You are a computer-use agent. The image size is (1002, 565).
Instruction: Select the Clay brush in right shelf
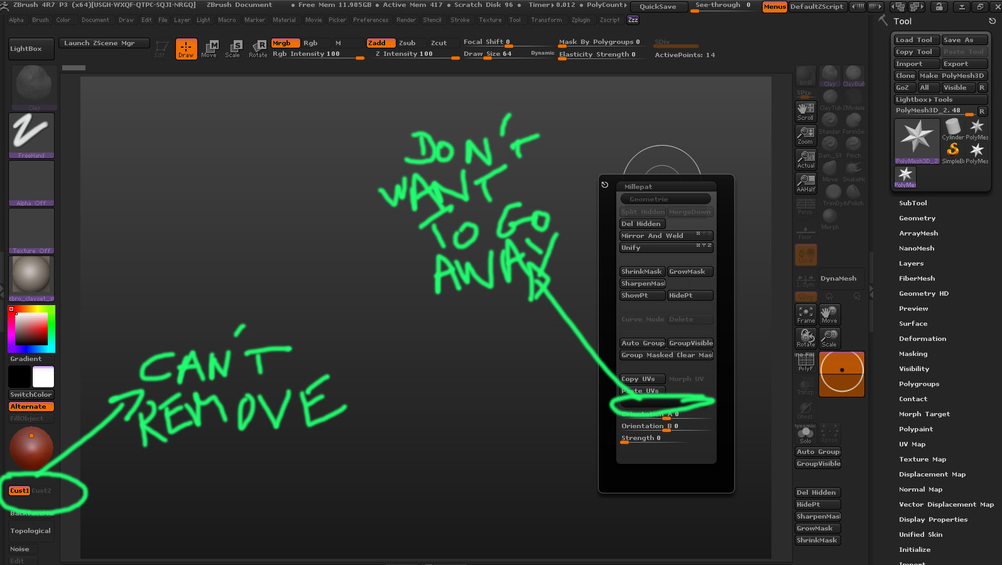[x=830, y=76]
